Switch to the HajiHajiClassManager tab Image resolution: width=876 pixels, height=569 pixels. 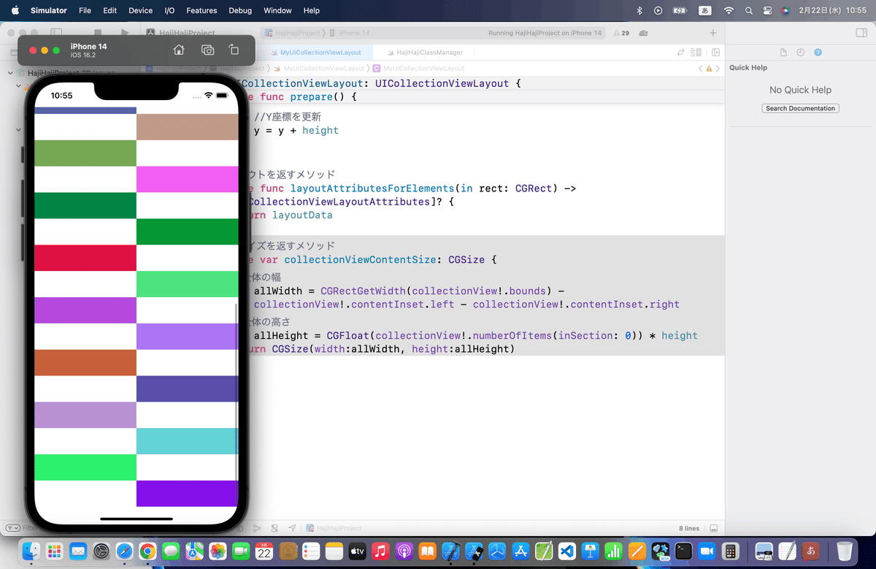428,53
